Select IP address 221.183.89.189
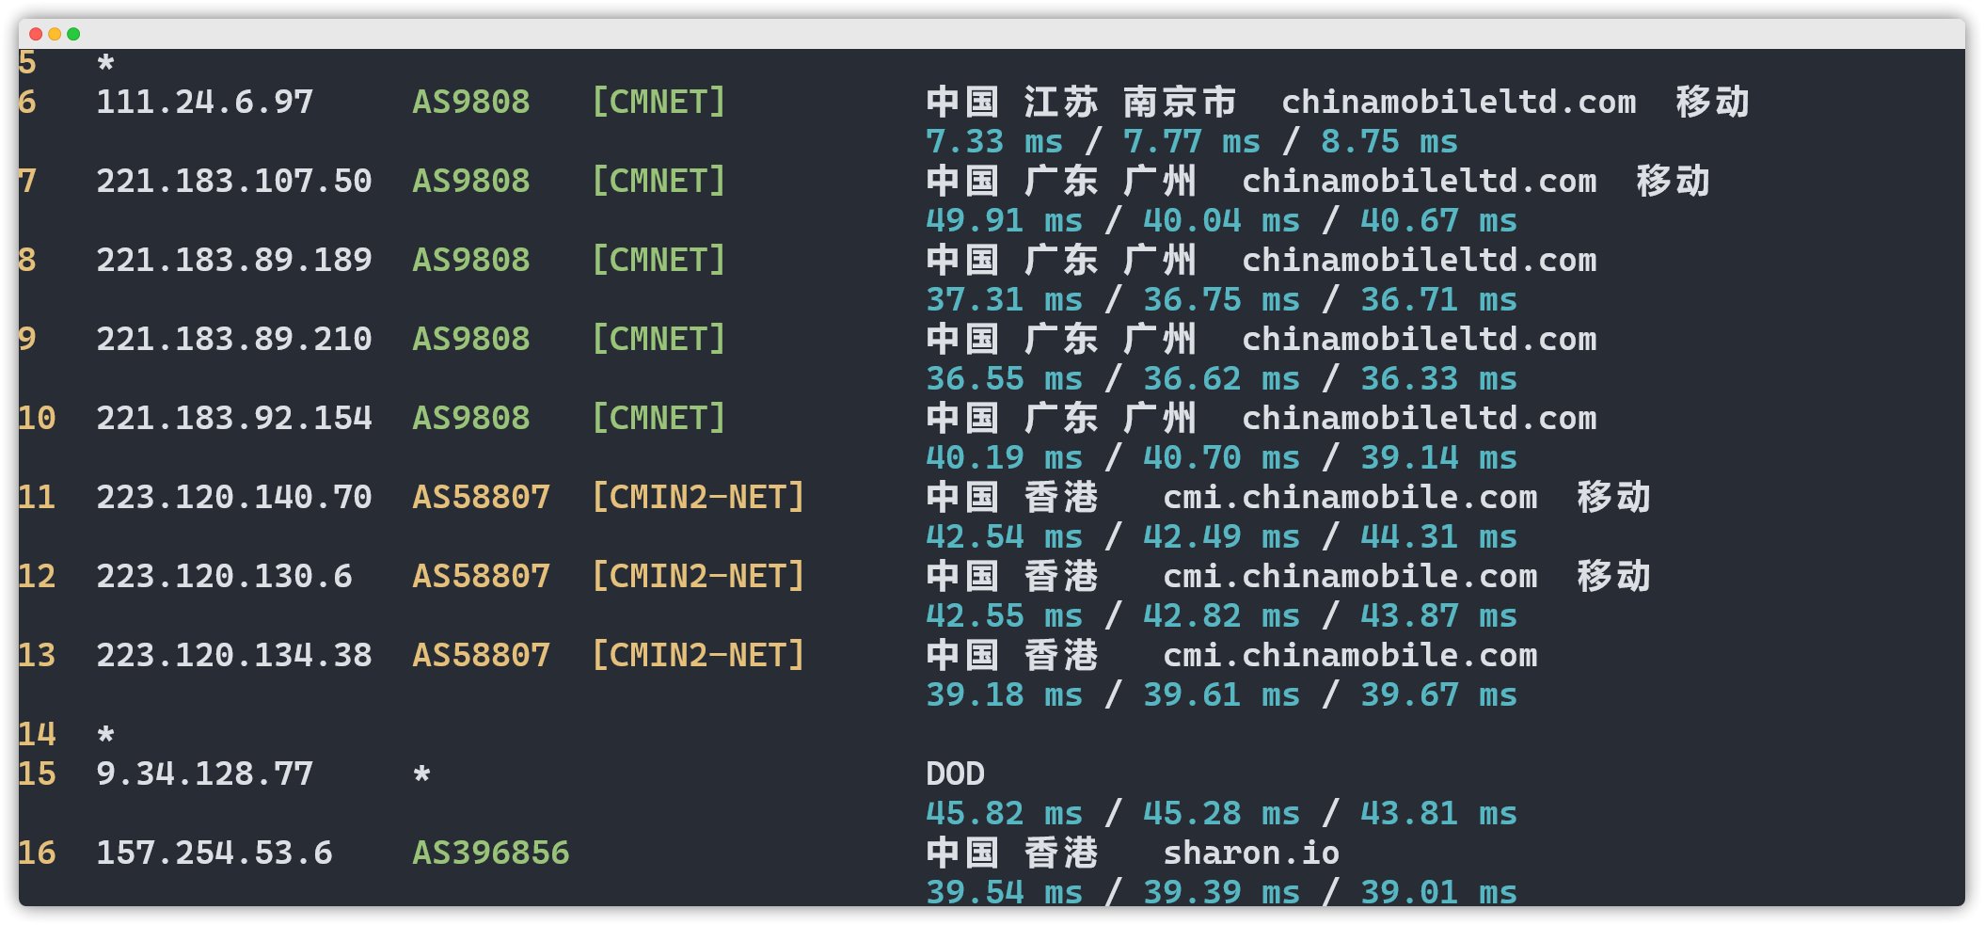The image size is (1984, 925). pyautogui.click(x=234, y=260)
